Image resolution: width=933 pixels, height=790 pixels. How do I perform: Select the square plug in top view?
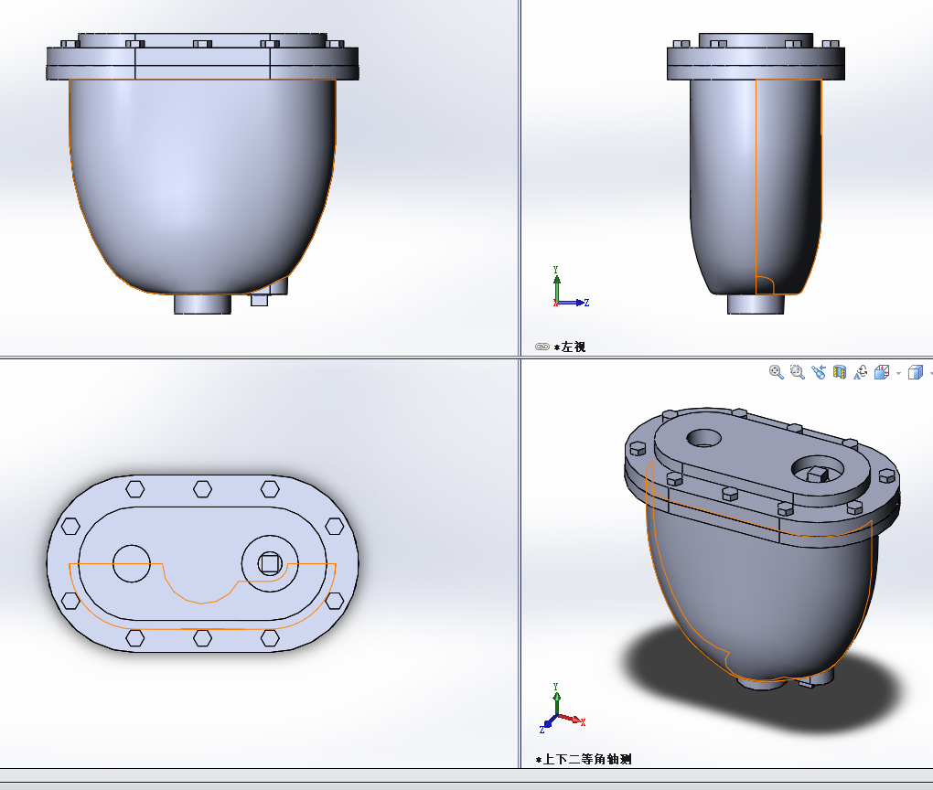270,562
